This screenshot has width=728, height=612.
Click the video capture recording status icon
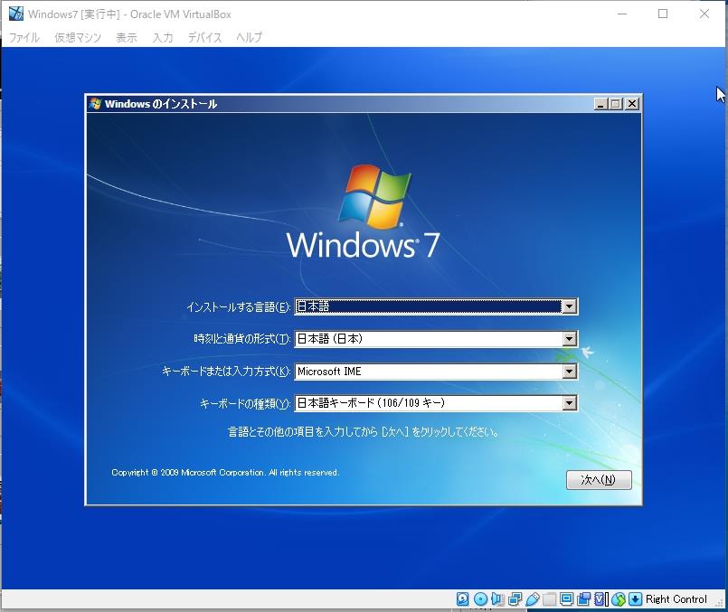pos(583,599)
